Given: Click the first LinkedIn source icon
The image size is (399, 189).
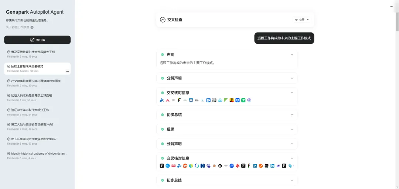Looking at the screenshot, I should click(x=255, y=166).
